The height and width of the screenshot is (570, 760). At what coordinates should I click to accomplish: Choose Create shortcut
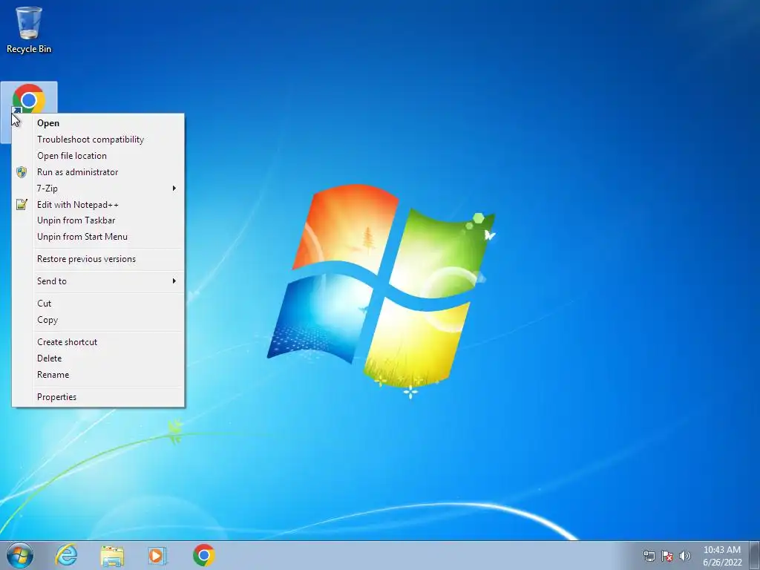tap(99, 342)
